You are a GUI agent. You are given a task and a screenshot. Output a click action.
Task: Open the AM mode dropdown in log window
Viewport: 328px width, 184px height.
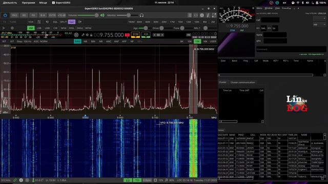click(x=319, y=25)
